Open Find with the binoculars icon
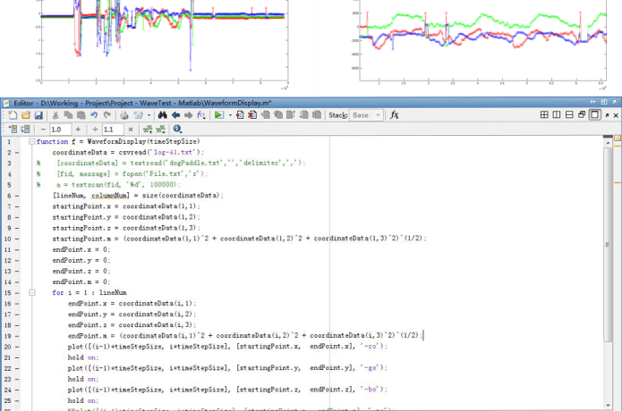This screenshot has height=411, width=622. pos(163,115)
